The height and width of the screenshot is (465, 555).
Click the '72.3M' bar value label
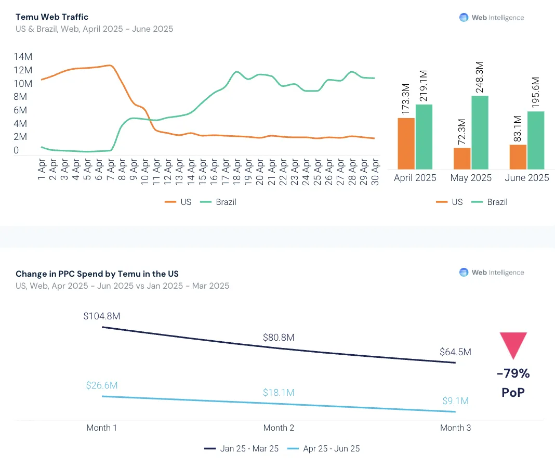(x=462, y=132)
